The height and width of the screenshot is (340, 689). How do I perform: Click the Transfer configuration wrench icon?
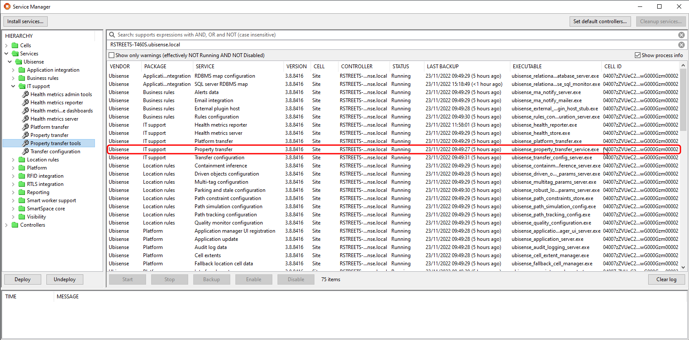(x=26, y=152)
